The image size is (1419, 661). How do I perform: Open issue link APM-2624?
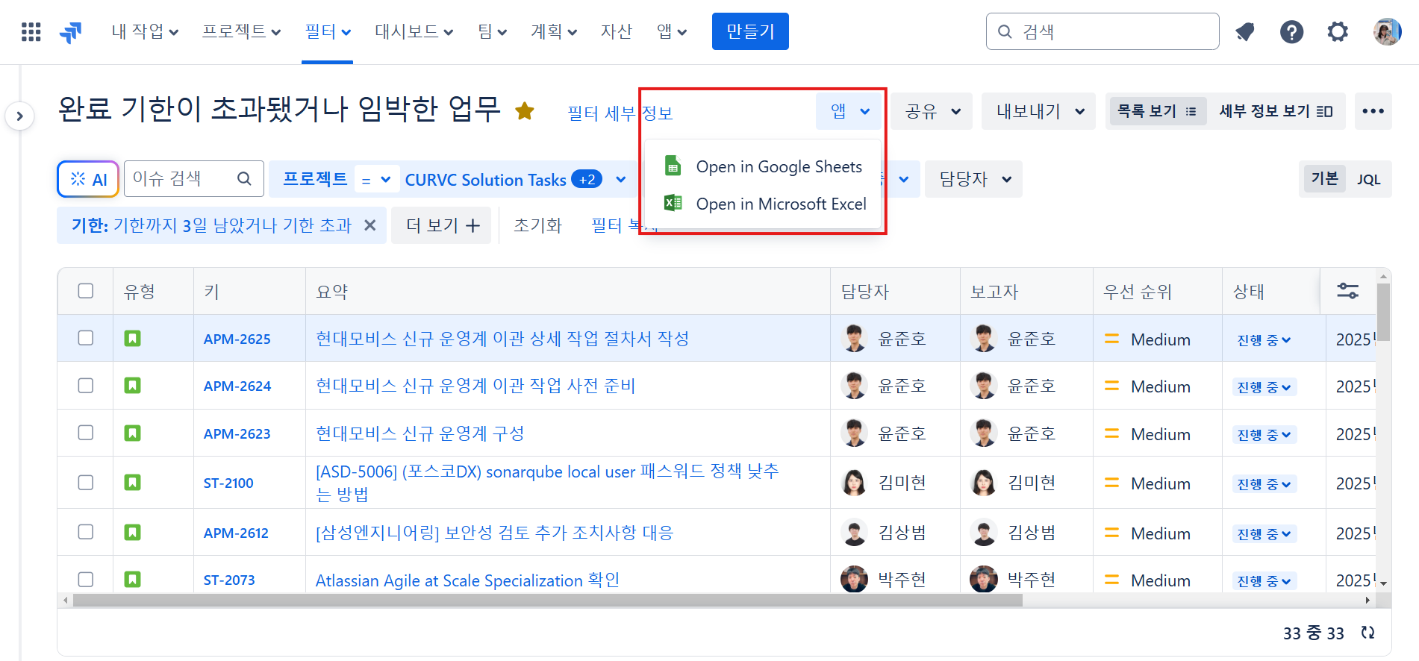click(x=237, y=386)
